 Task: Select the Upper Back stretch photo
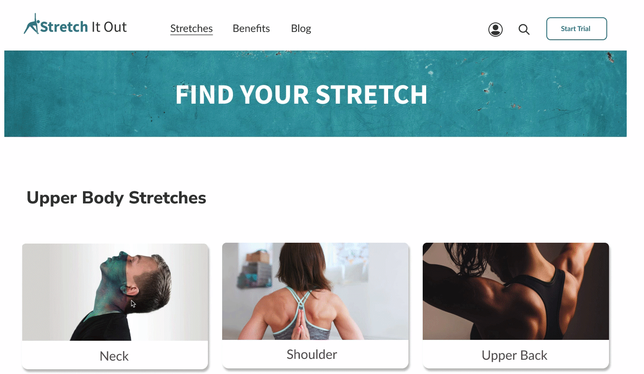pos(516,291)
